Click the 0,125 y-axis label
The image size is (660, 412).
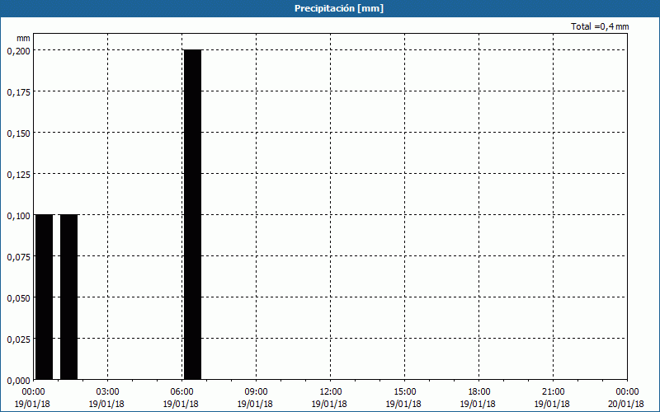[x=18, y=175]
